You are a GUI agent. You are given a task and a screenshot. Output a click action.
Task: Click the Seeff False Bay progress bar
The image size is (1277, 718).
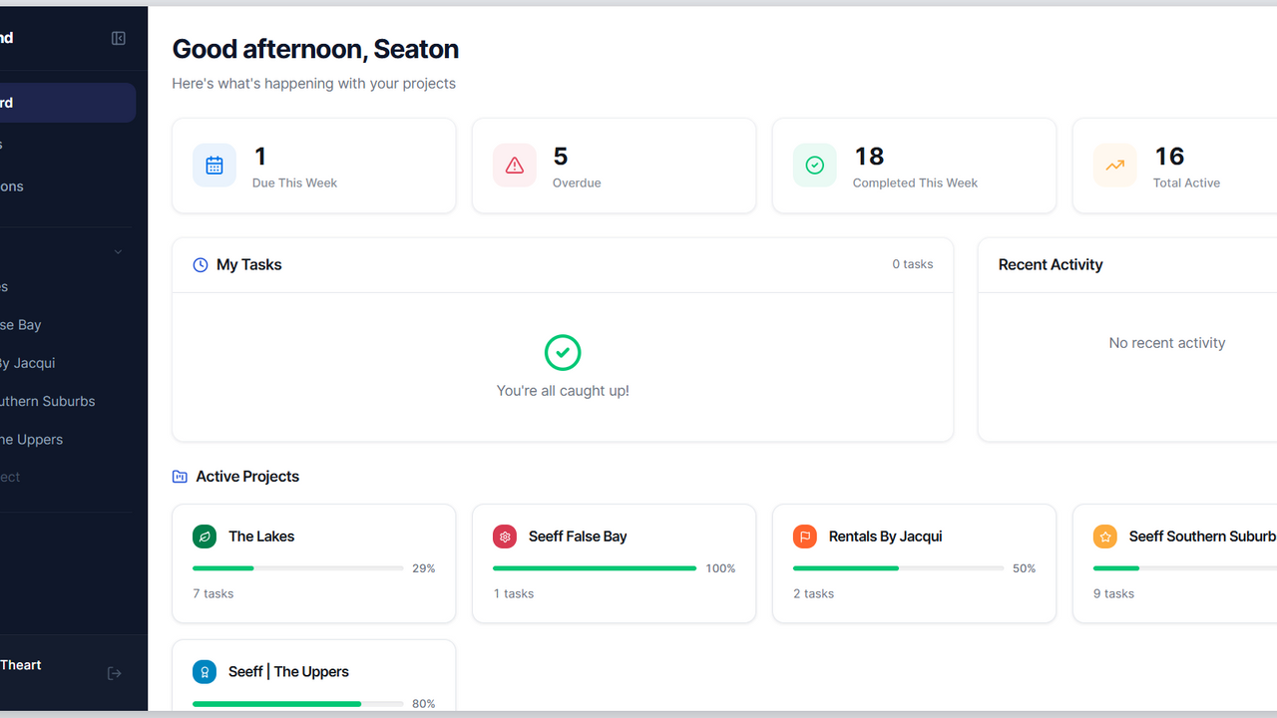[x=595, y=568]
